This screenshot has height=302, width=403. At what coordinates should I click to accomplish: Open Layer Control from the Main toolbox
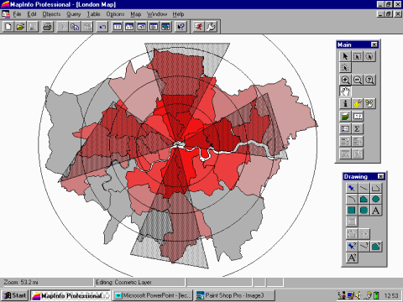pyautogui.click(x=345, y=116)
